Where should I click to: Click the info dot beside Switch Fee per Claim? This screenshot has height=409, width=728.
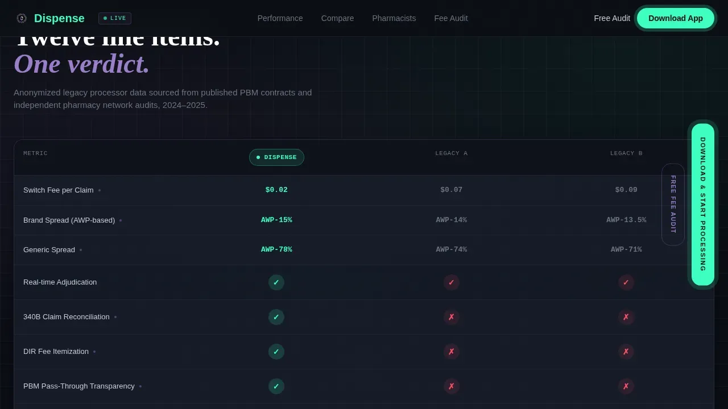(100, 190)
